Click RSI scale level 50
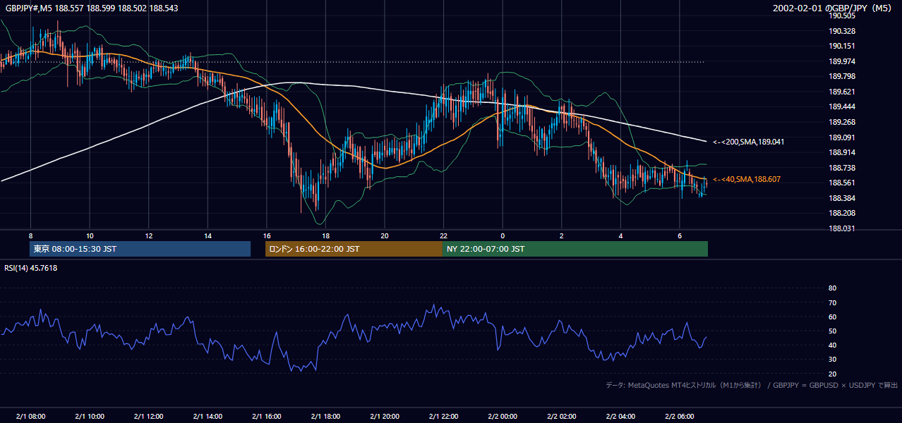This screenshot has width=902, height=423. tap(832, 331)
